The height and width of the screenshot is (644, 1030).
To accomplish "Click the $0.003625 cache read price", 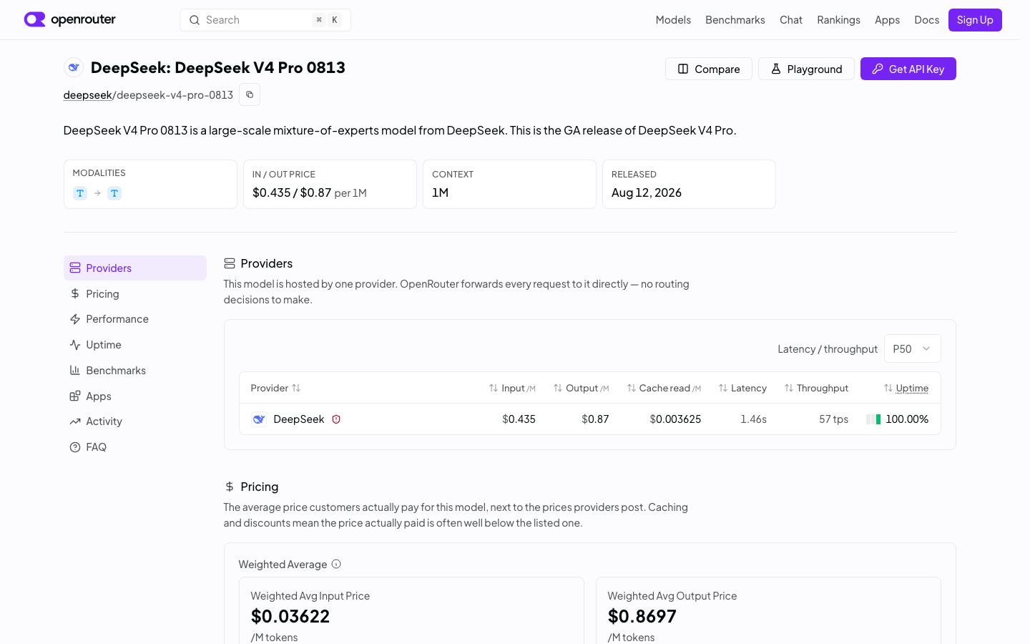I will point(675,419).
